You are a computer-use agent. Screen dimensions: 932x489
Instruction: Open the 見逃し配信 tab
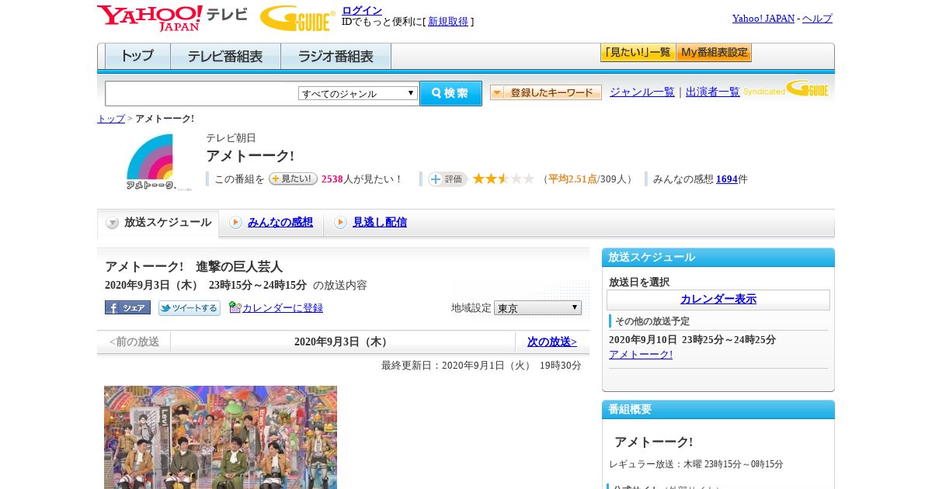point(380,222)
